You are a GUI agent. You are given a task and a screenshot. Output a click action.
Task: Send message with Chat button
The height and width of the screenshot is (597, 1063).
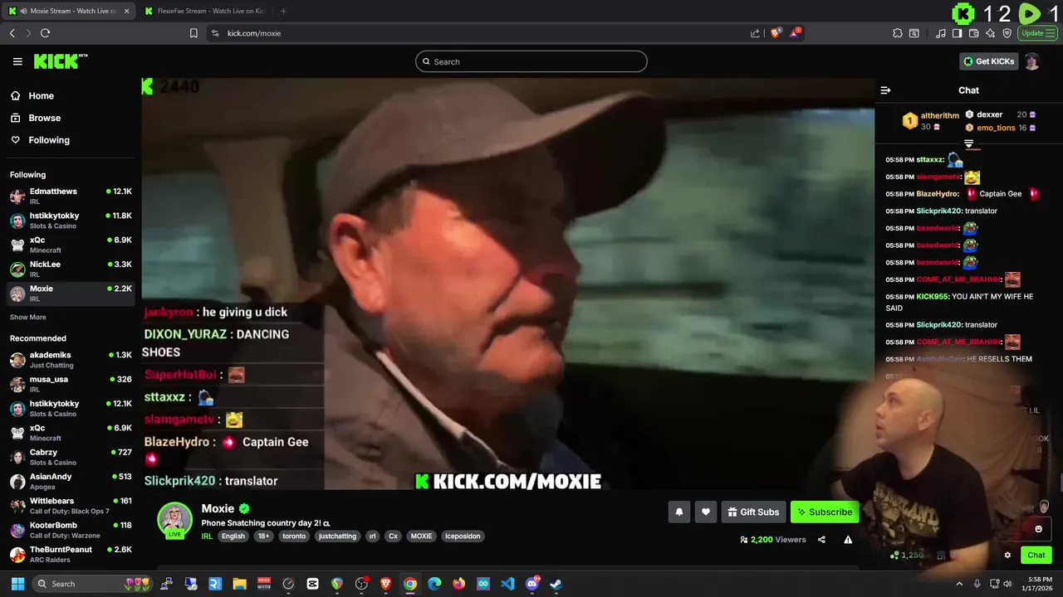pyautogui.click(x=1036, y=556)
